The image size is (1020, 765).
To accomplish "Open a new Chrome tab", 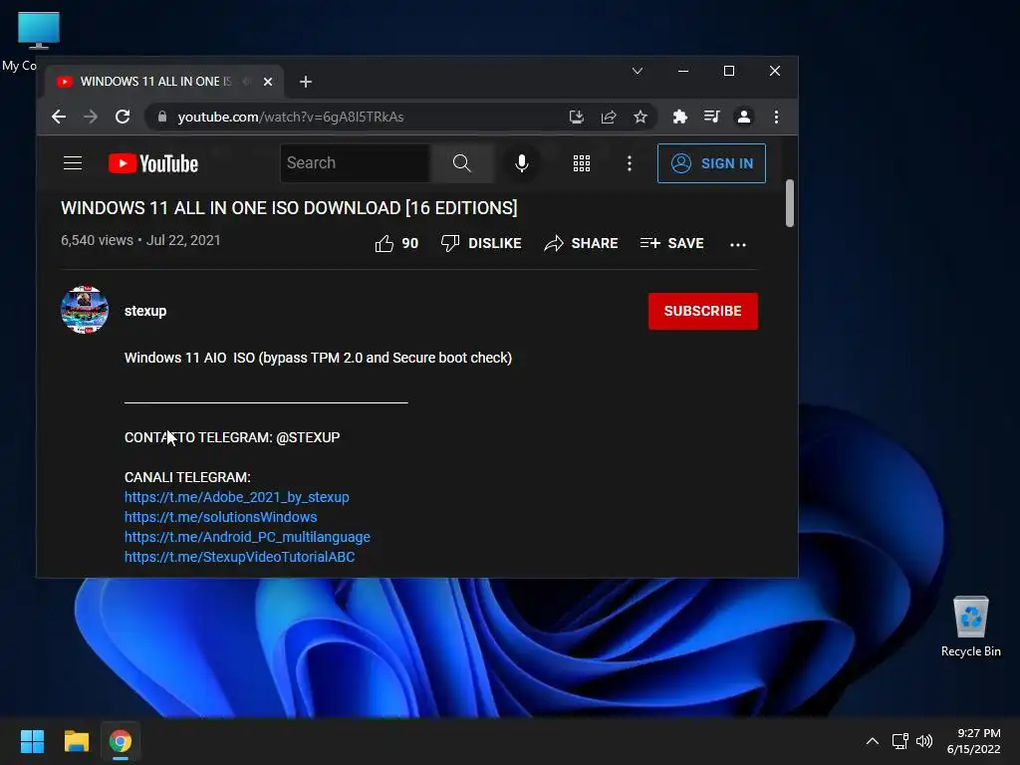I will point(306,82).
